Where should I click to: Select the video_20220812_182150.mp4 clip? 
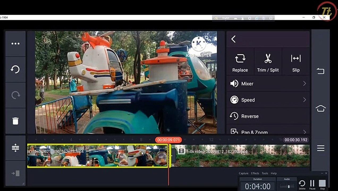(x=240, y=156)
